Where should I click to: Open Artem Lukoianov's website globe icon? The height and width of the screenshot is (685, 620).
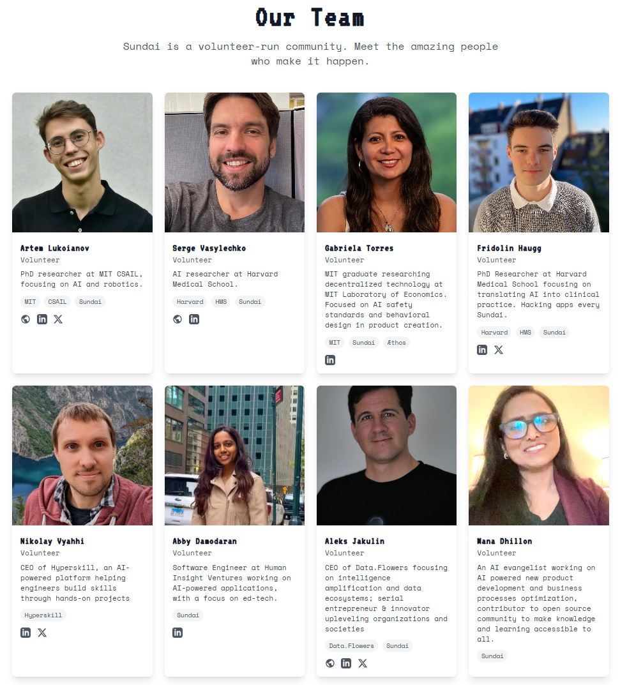tap(26, 319)
